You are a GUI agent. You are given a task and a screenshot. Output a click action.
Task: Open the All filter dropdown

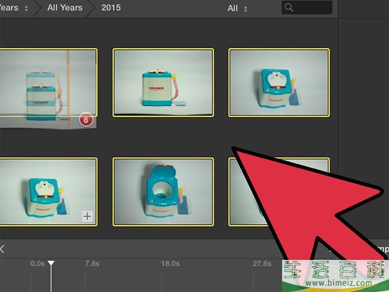click(x=237, y=9)
